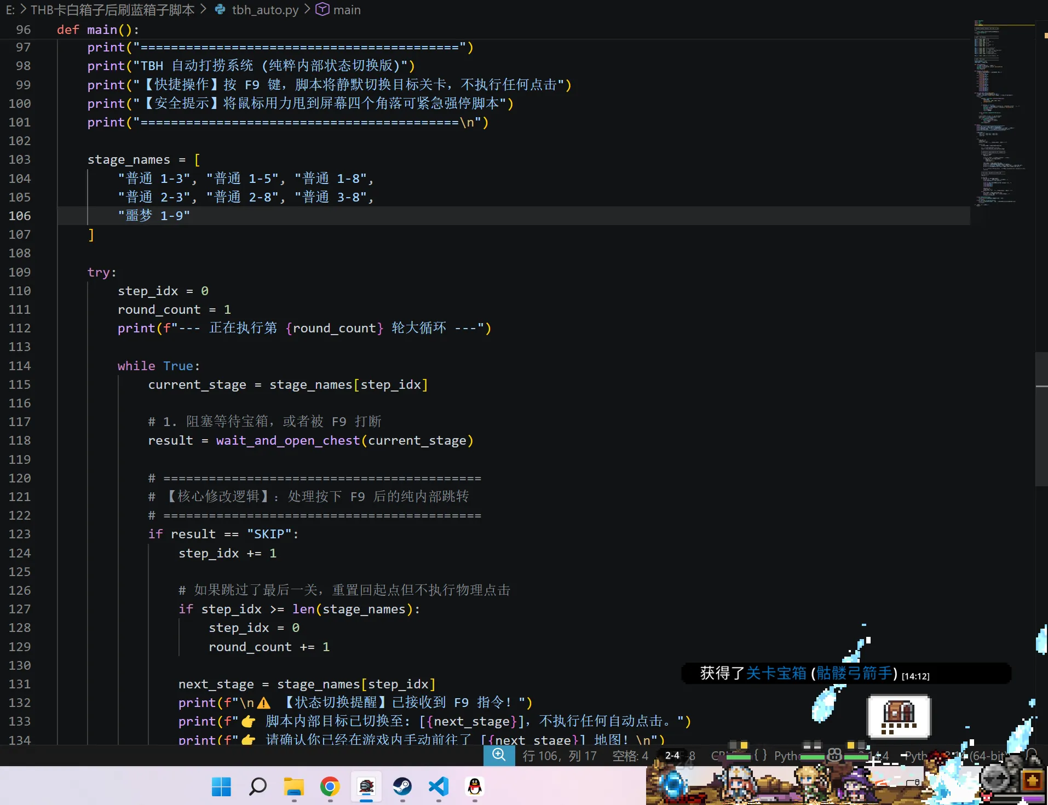
Task: Switch to Visual Studio Code taskbar icon
Action: point(439,787)
